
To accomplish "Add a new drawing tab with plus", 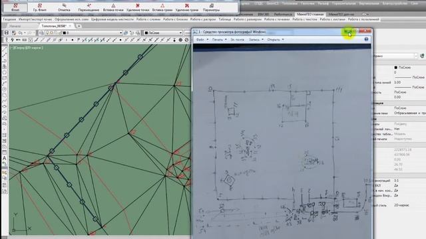I will tap(79, 26).
